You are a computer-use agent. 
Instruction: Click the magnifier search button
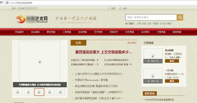pyautogui.click(x=180, y=17)
